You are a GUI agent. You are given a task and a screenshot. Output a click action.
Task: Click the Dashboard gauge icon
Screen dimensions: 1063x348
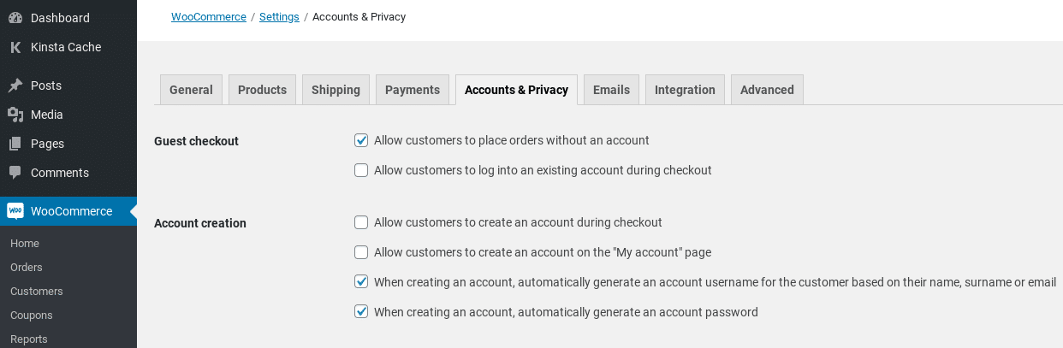click(15, 18)
